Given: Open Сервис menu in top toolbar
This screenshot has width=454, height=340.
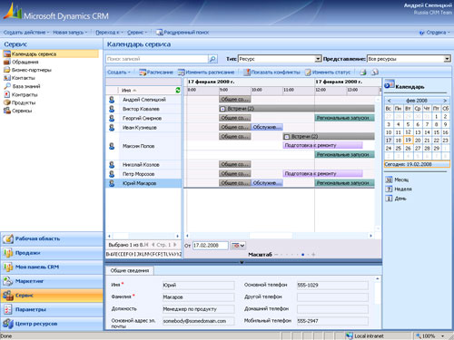Looking at the screenshot, I should [x=137, y=33].
